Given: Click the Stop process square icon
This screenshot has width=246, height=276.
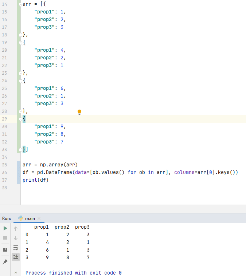Looking at the screenshot, I should [x=5, y=238].
